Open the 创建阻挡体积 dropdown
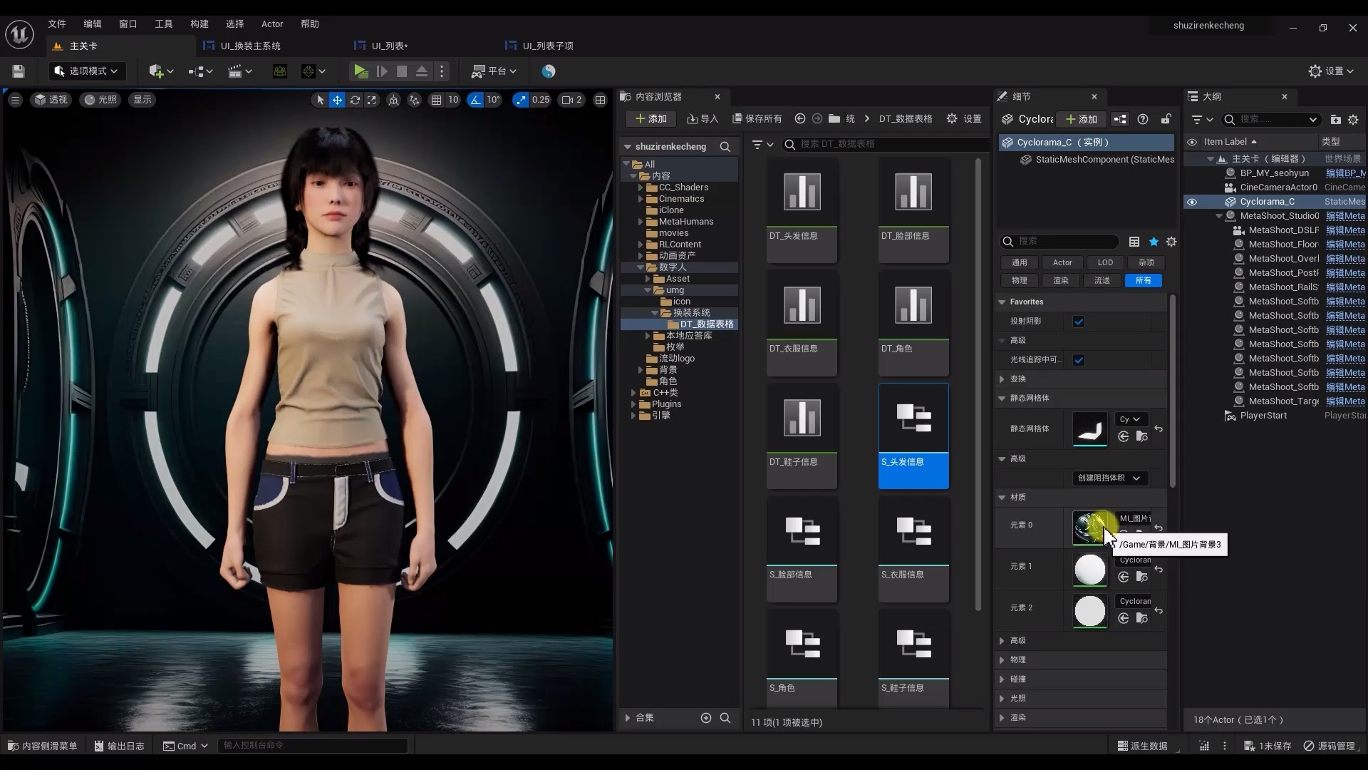Viewport: 1368px width, 770px height. pyautogui.click(x=1109, y=478)
